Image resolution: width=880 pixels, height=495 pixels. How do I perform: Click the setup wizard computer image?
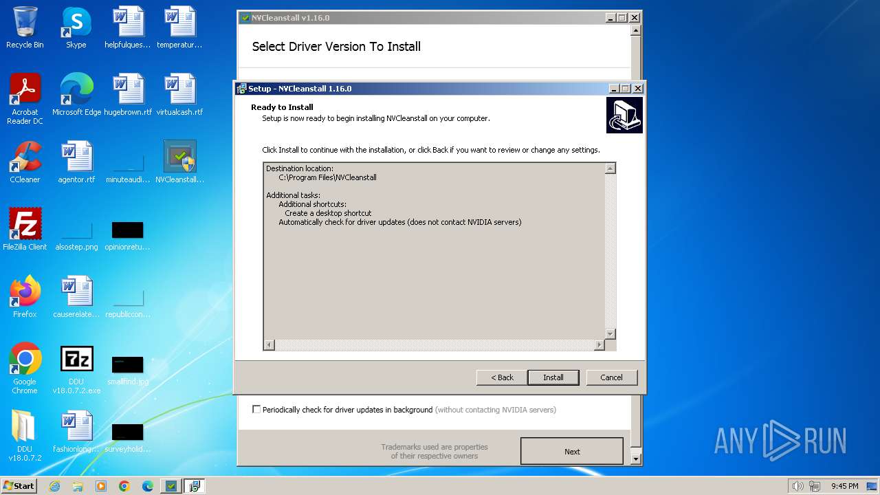pyautogui.click(x=624, y=115)
